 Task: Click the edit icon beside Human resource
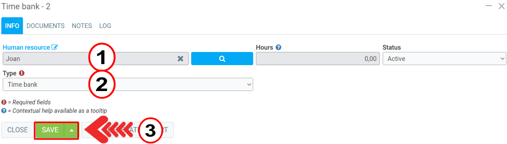point(55,47)
